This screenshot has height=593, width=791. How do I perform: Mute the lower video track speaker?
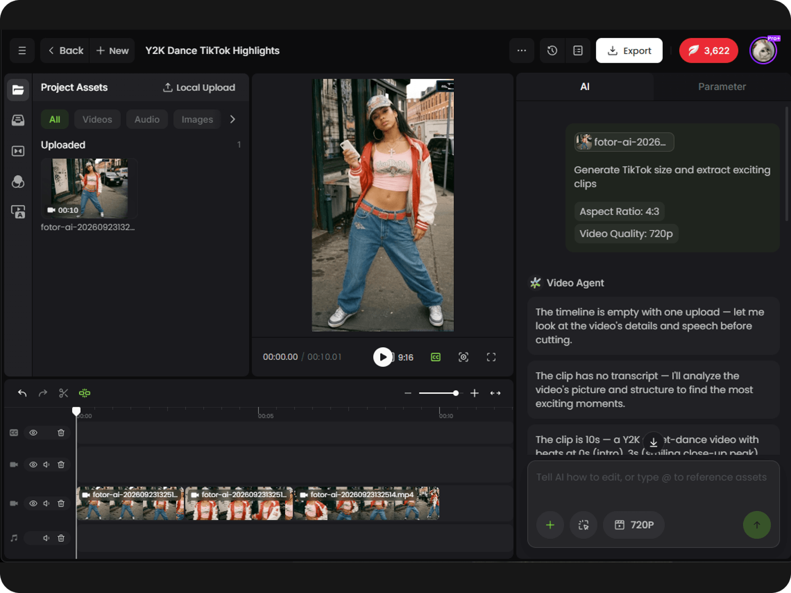(46, 503)
